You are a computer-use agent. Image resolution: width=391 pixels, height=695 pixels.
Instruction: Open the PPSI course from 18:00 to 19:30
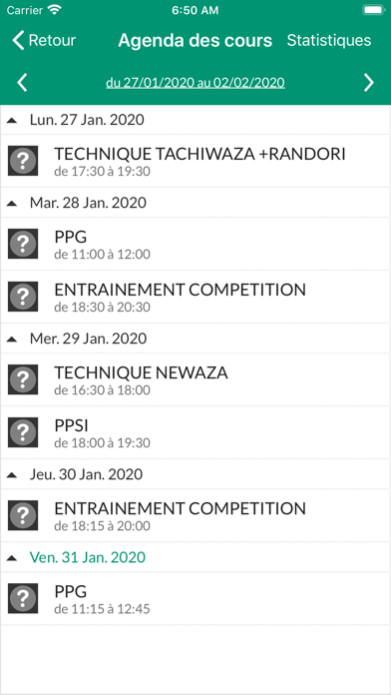(x=195, y=432)
